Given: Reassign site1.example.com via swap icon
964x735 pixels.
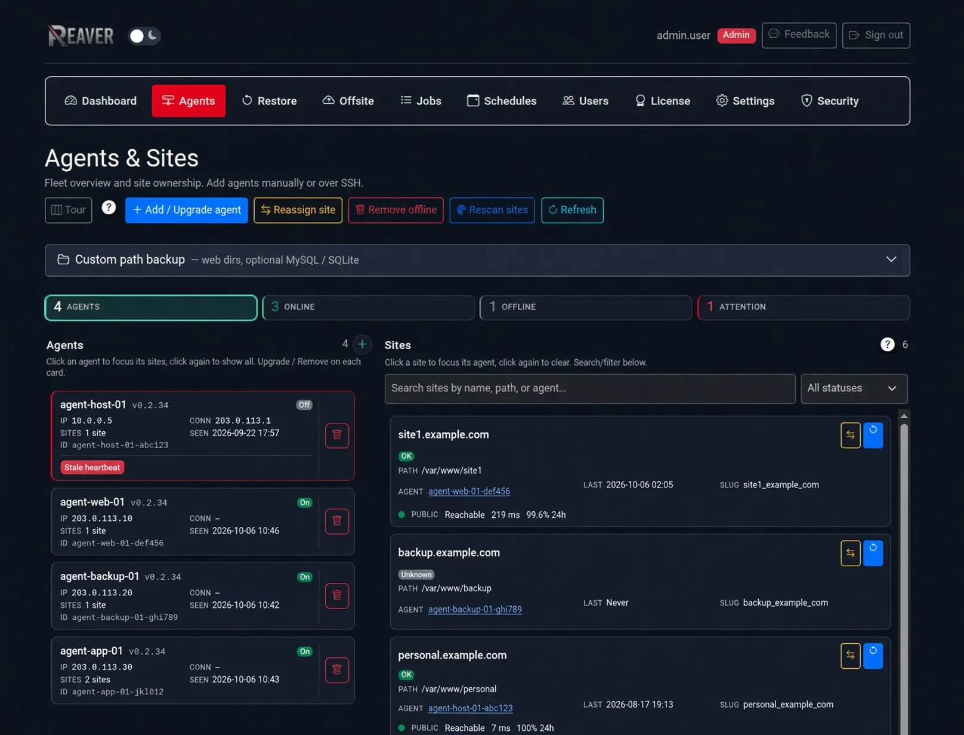Looking at the screenshot, I should 850,435.
